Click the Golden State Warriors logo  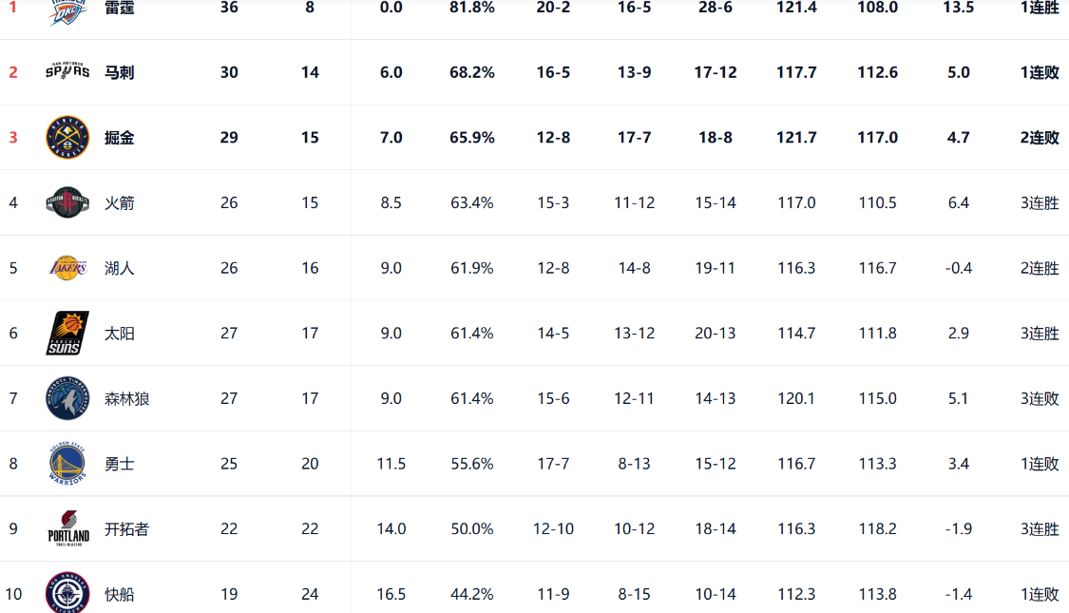67,464
